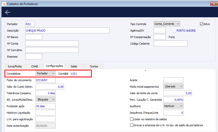This screenshot has height=132, width=218.
Task: Edit the Valor do Custo Admin. field
Action: 50,87
